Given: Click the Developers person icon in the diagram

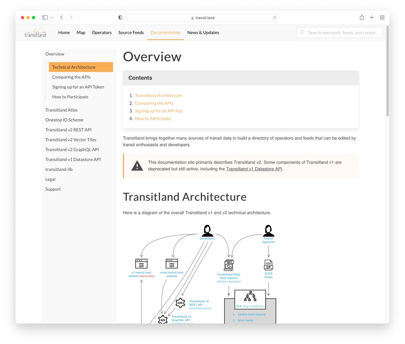Looking at the screenshot, I should tap(207, 230).
